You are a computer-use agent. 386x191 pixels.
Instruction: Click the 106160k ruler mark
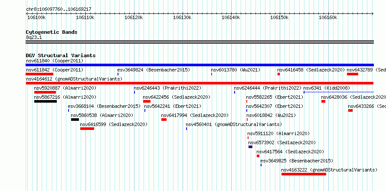[x=328, y=17]
